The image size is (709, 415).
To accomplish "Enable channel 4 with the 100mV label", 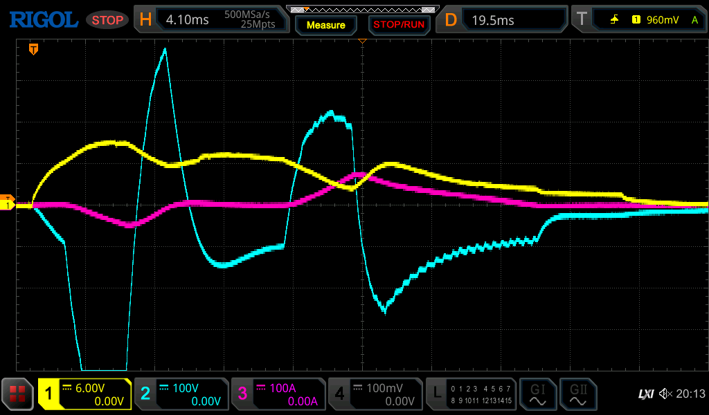I will tap(375, 394).
